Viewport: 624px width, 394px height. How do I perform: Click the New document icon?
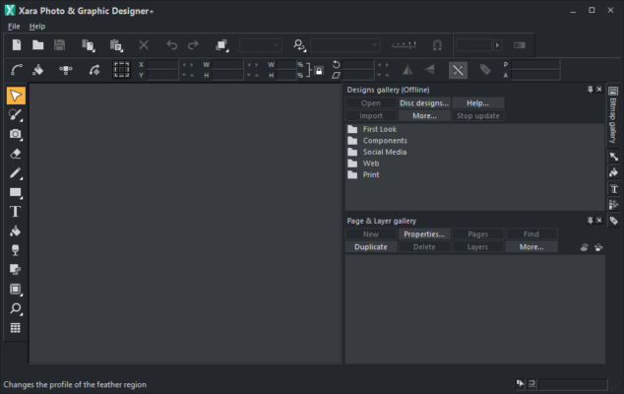[x=17, y=45]
